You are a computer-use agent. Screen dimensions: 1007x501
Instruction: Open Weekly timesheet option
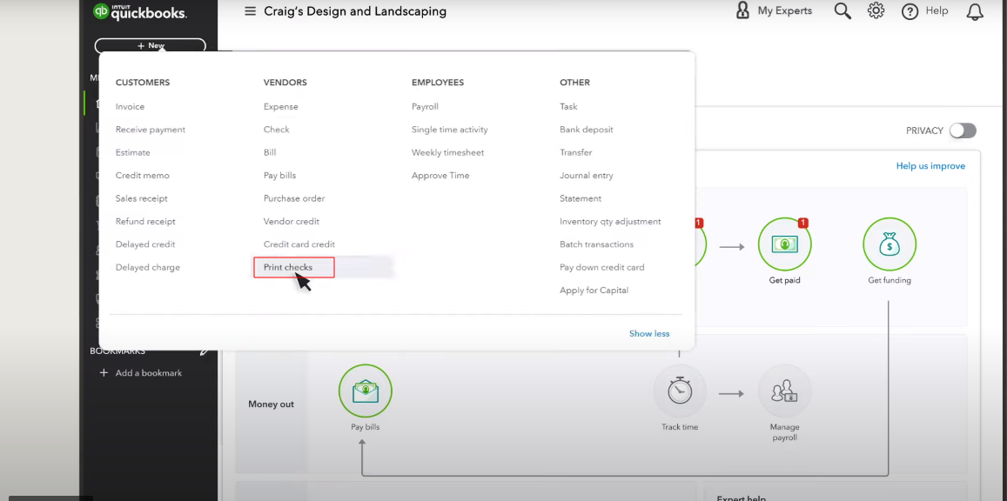[447, 153]
